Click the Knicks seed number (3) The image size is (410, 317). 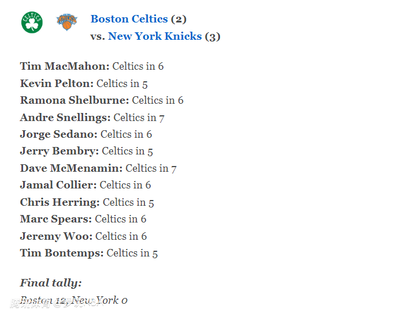coord(213,36)
